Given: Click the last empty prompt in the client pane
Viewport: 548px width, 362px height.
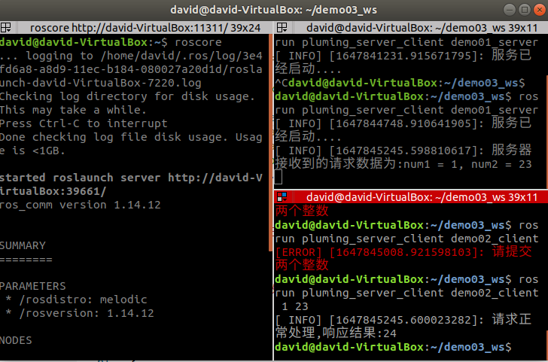Looking at the screenshot, I should (x=393, y=347).
